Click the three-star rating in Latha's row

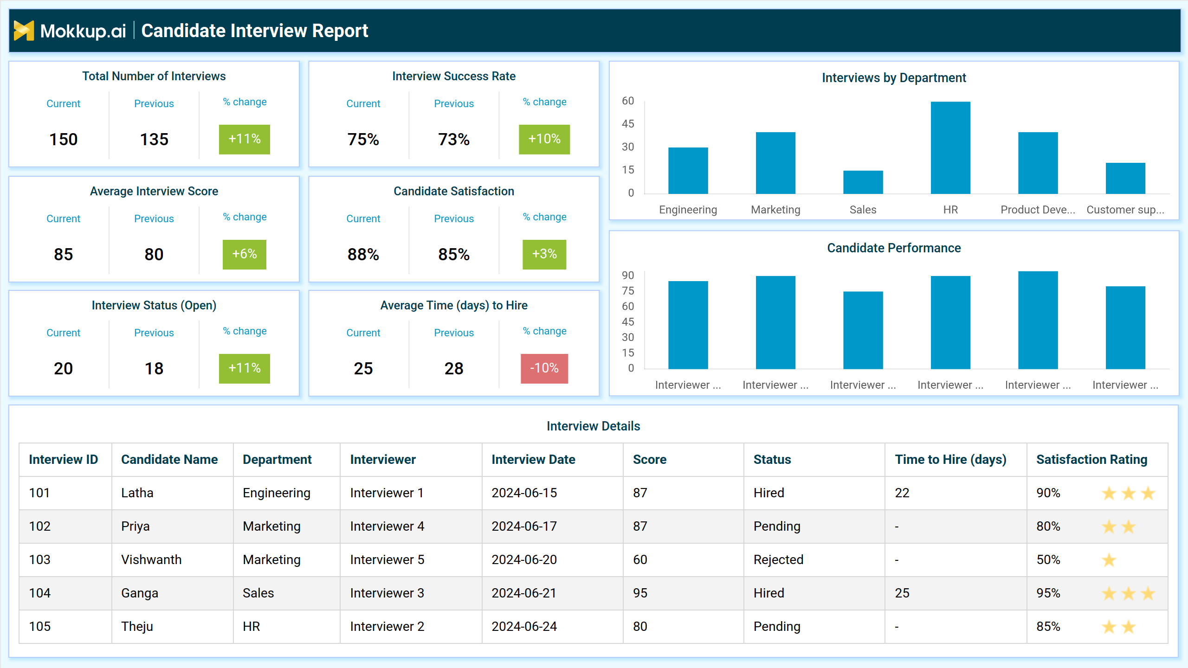coord(1128,493)
